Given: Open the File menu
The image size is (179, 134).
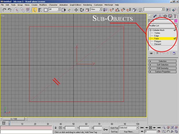Looking at the screenshot, I should pos(2,5).
